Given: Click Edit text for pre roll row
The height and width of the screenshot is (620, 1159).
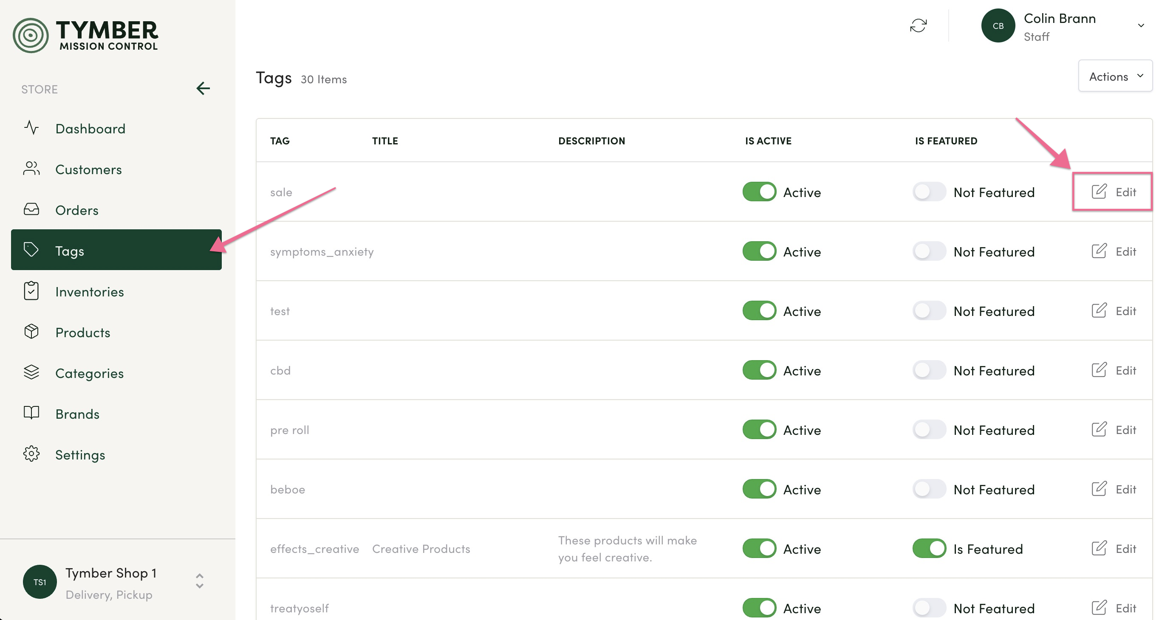Looking at the screenshot, I should tap(1126, 430).
